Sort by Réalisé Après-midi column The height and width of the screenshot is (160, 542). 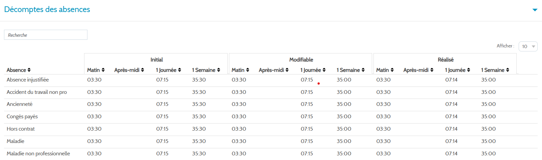(418, 70)
